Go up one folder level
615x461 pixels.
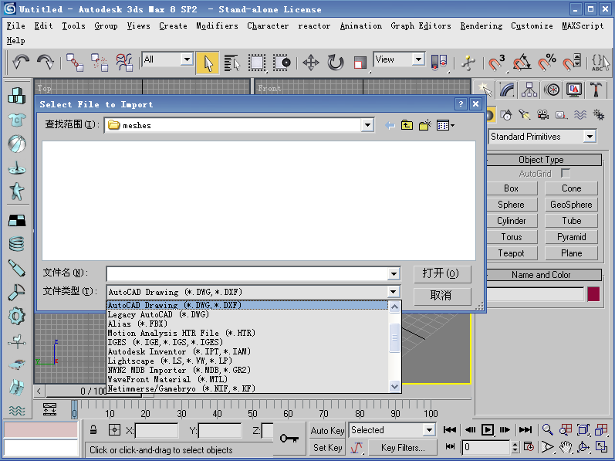407,125
